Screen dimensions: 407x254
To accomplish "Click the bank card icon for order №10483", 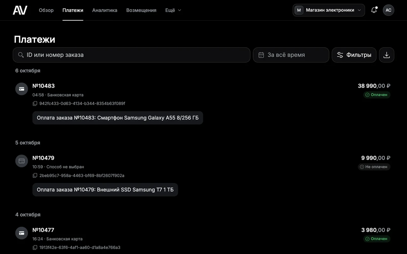I will tap(22, 89).
